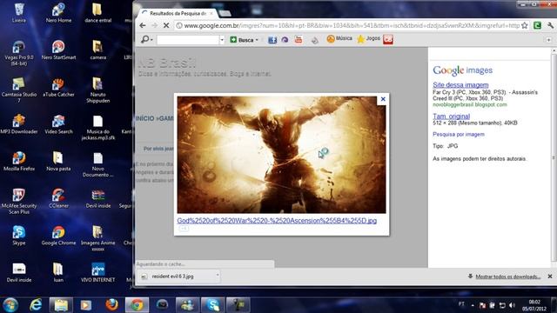557x313 pixels.
Task: Close the image preview popup
Action: 383,99
